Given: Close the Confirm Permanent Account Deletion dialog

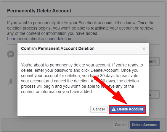Looking at the screenshot, I should pos(144,49).
